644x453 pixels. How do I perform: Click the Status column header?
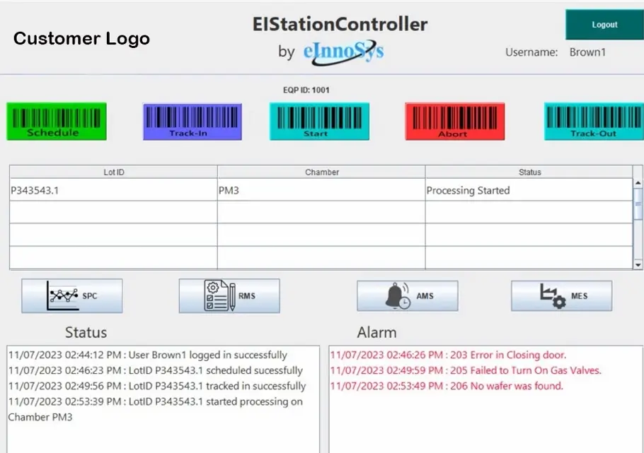[x=529, y=172]
